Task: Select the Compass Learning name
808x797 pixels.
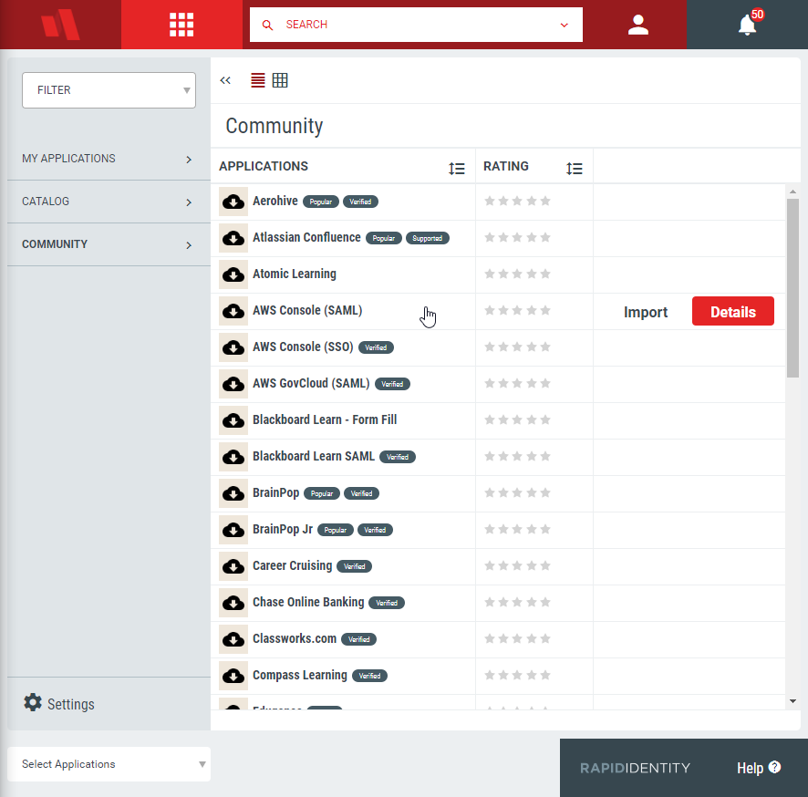Action: click(x=300, y=676)
